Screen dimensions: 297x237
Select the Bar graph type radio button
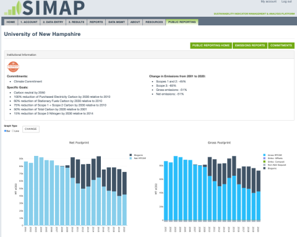click(5, 131)
